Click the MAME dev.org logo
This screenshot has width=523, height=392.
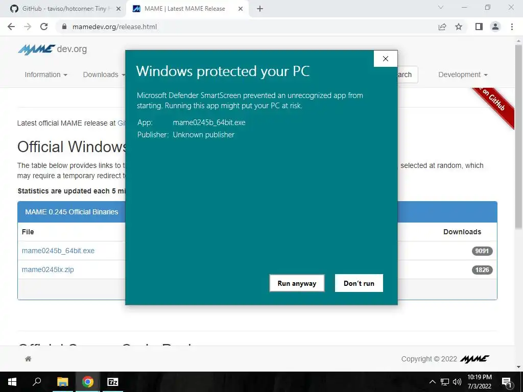click(53, 50)
